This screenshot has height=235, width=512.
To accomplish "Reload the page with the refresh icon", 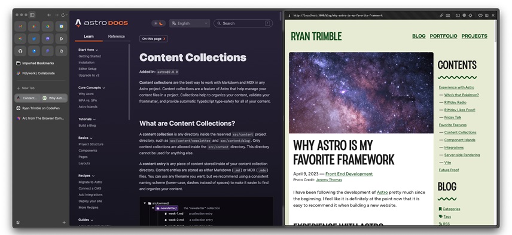I will [x=63, y=15].
